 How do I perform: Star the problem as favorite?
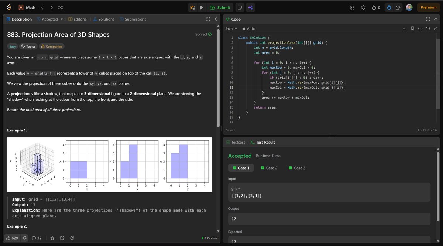(x=52, y=238)
